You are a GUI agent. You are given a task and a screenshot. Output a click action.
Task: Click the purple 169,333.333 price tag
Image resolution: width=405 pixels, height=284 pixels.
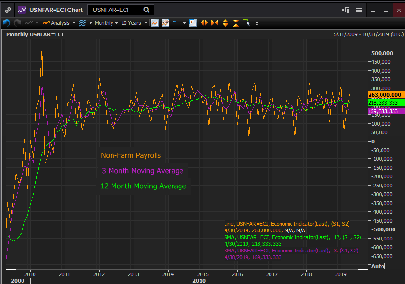click(386, 111)
